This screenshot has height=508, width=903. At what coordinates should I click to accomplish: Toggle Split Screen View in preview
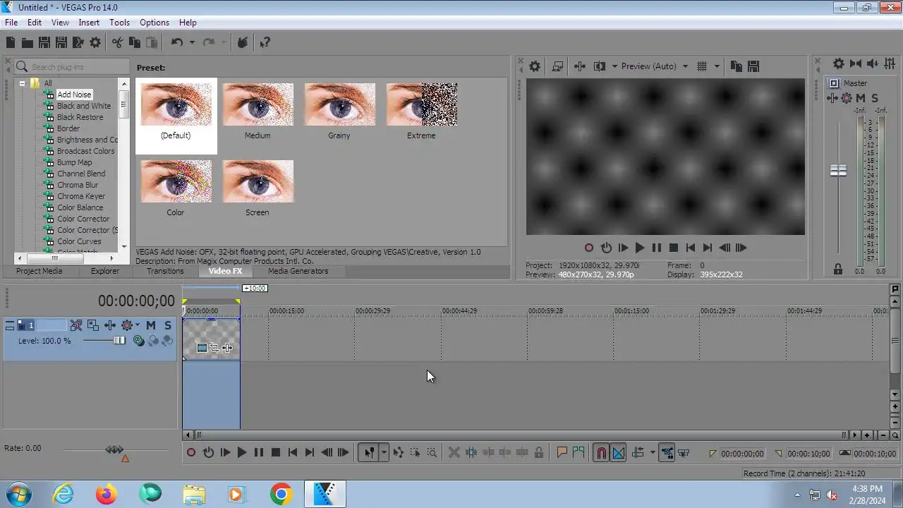click(600, 66)
